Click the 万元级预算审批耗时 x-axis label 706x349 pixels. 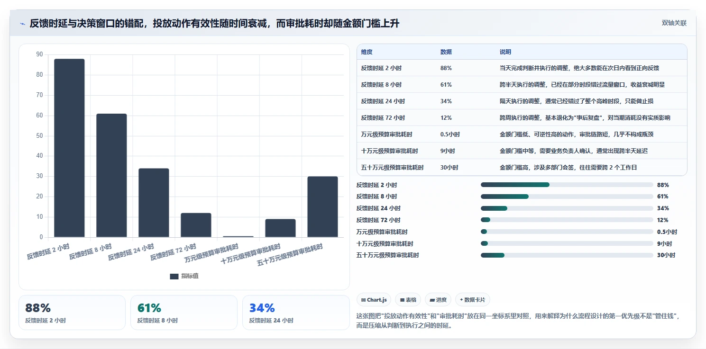(x=212, y=253)
